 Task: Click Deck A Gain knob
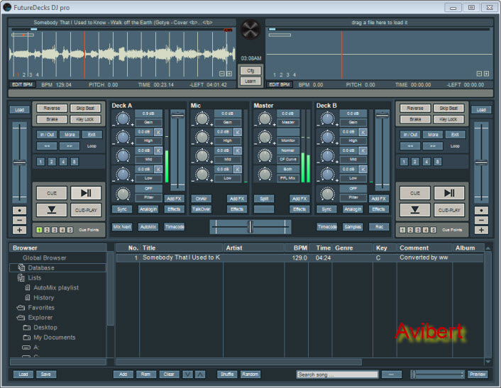123,118
